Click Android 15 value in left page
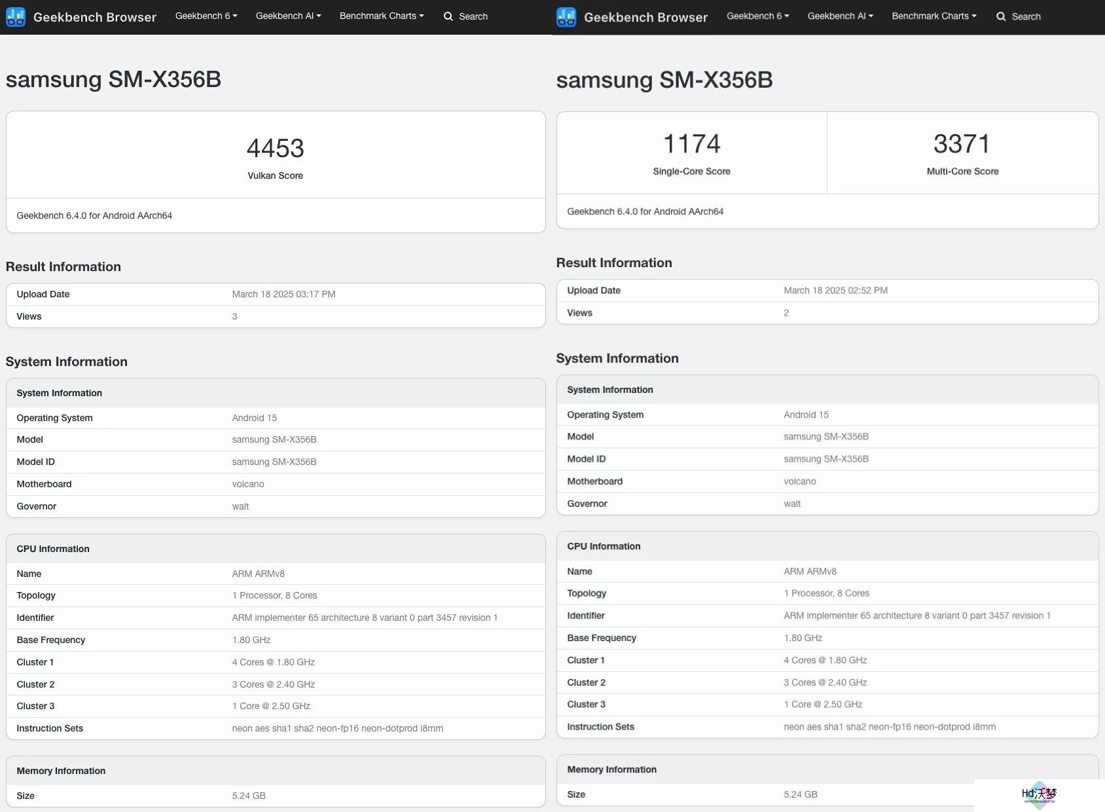1105x812 pixels. pos(254,418)
